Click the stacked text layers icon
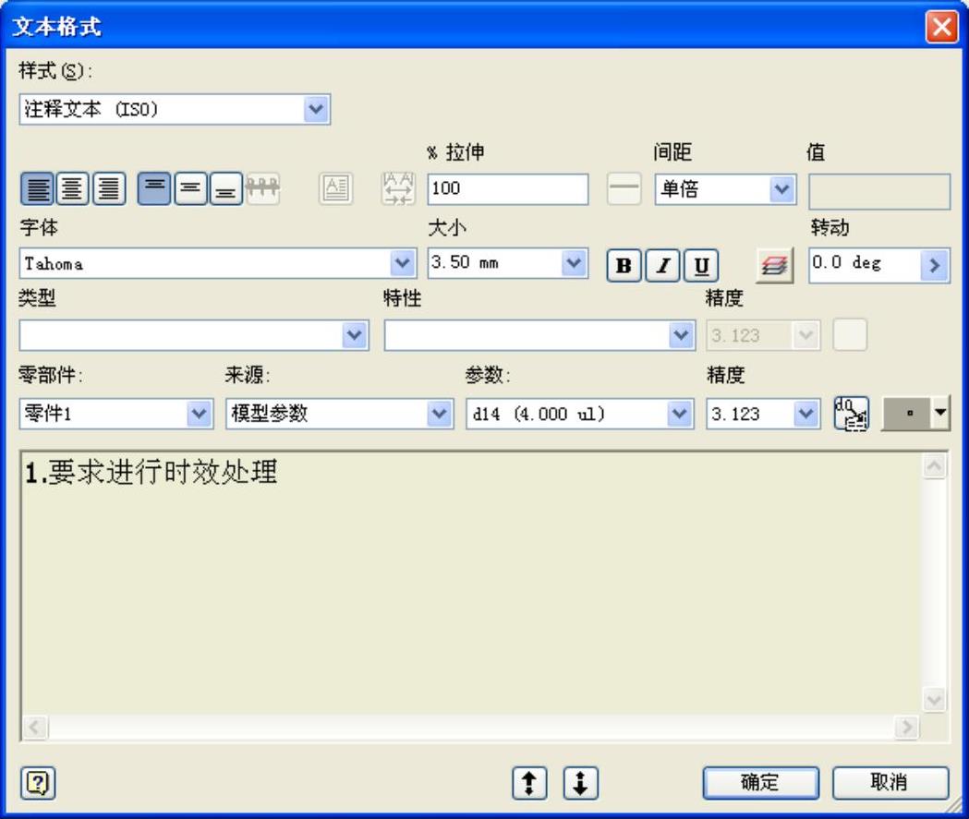 tap(774, 266)
